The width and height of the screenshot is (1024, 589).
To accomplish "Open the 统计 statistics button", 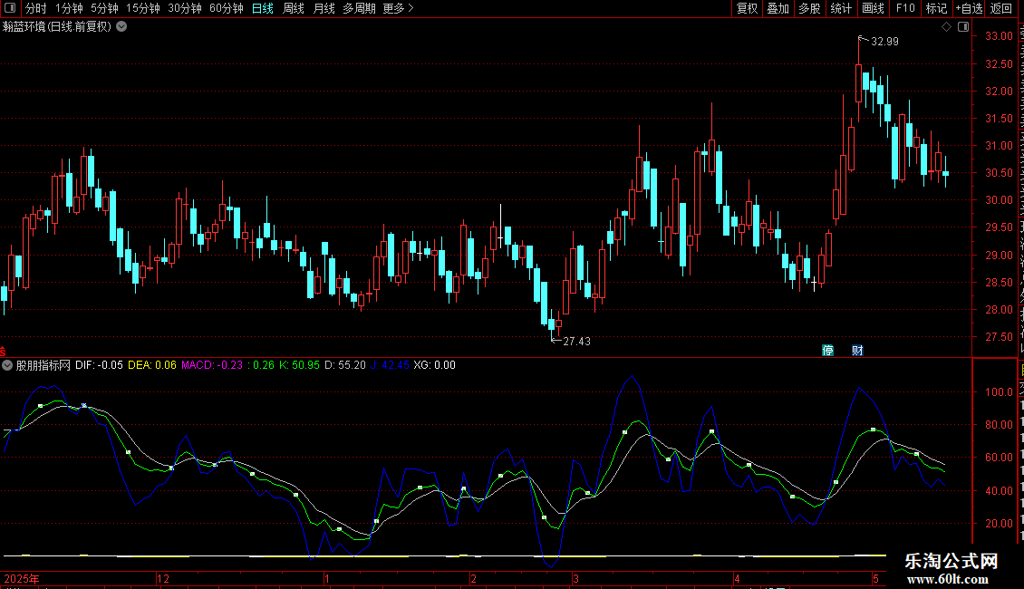I will click(840, 8).
